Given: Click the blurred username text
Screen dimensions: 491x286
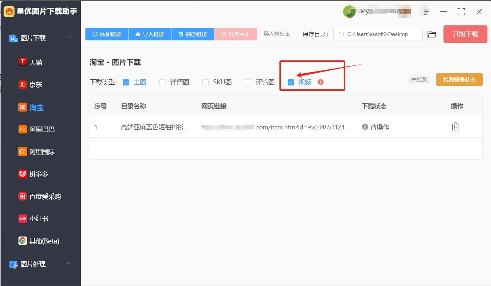Looking at the screenshot, I should click(x=384, y=11).
